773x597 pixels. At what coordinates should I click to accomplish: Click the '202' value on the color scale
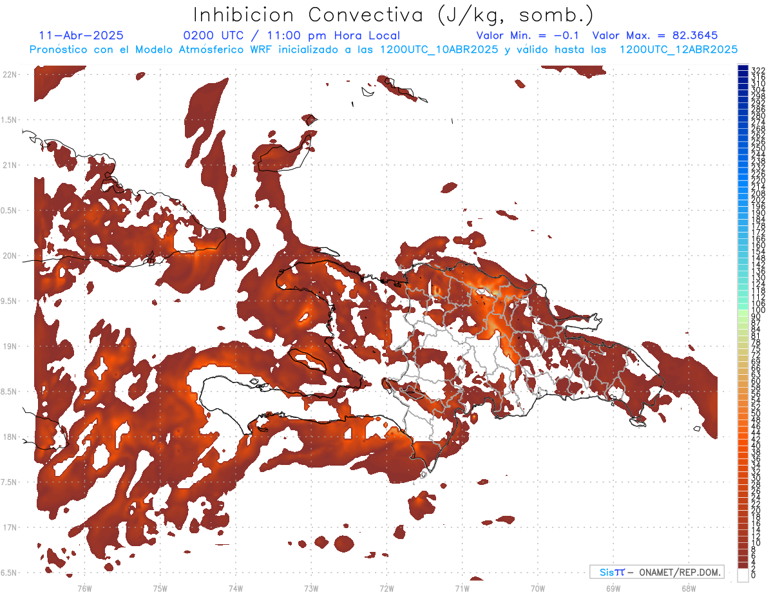758,200
